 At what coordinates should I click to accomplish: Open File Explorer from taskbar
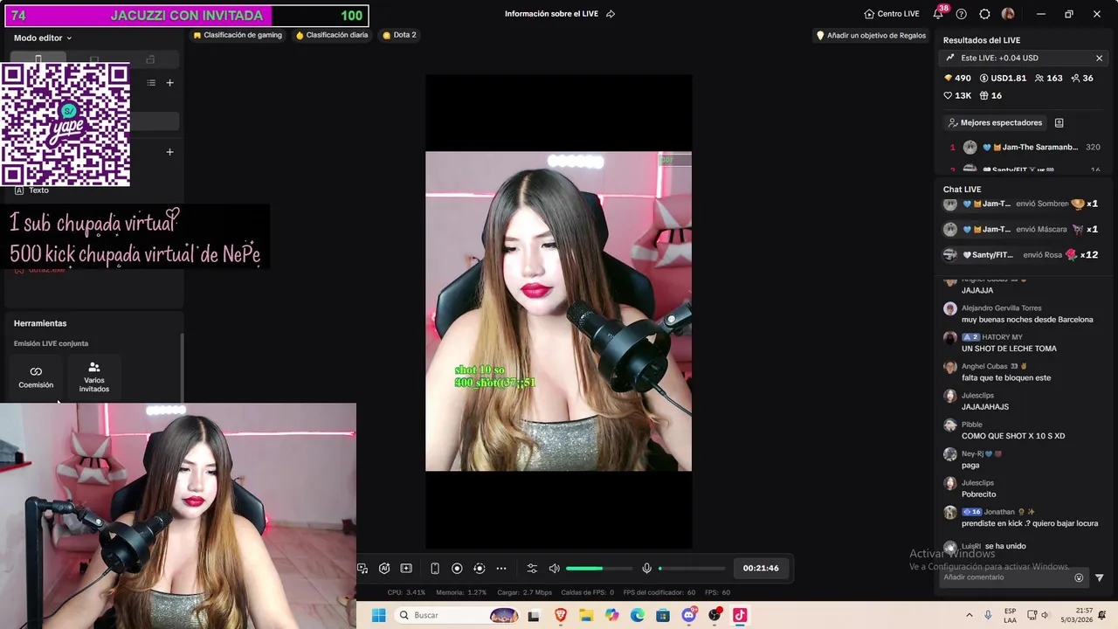[x=586, y=615]
